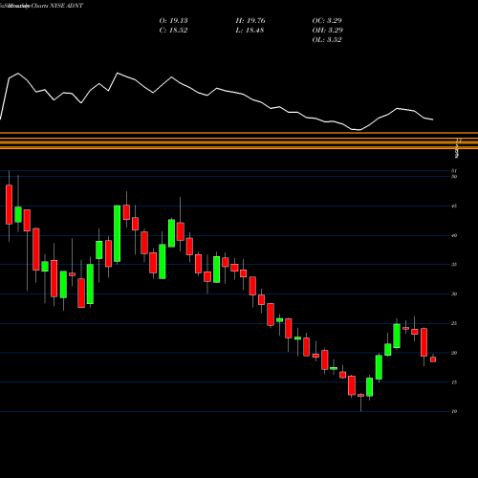This screenshot has width=478, height=478.
Task: Click the 10 price axis label
Action: click(x=454, y=411)
